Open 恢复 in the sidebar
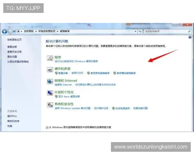 pos(10,126)
